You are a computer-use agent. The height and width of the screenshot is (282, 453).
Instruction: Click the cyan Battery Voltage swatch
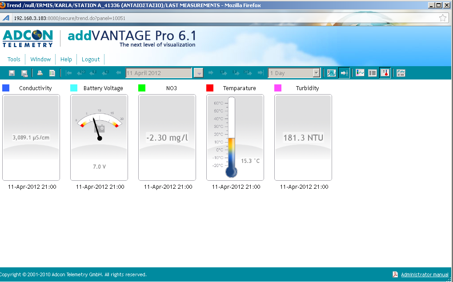(74, 88)
